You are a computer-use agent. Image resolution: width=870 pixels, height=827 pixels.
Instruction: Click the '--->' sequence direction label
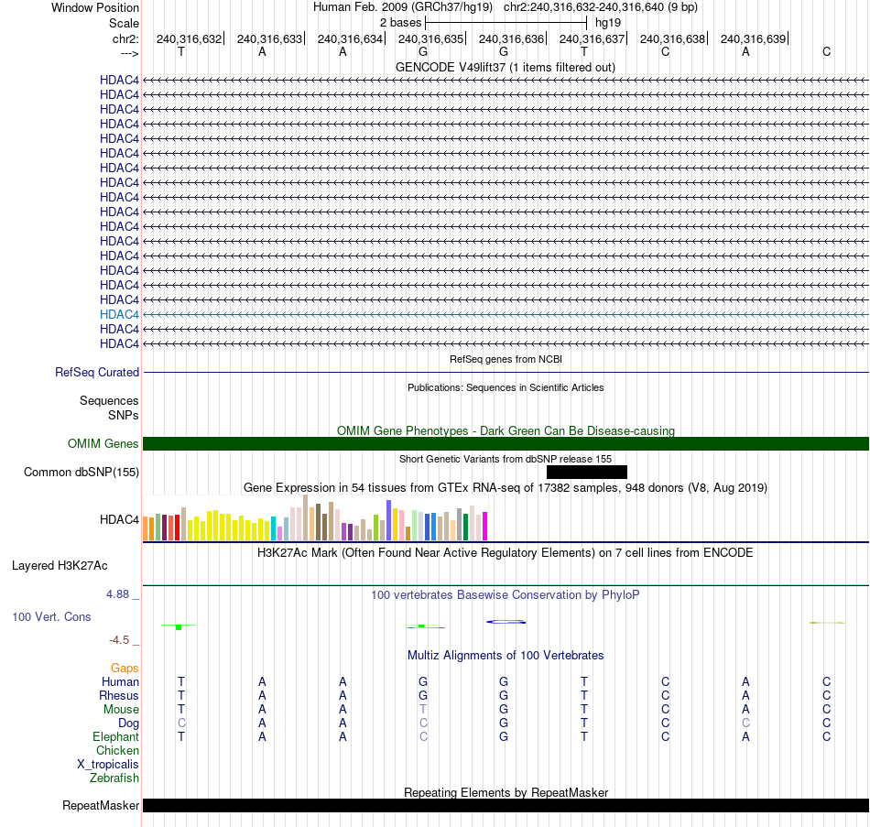click(129, 53)
